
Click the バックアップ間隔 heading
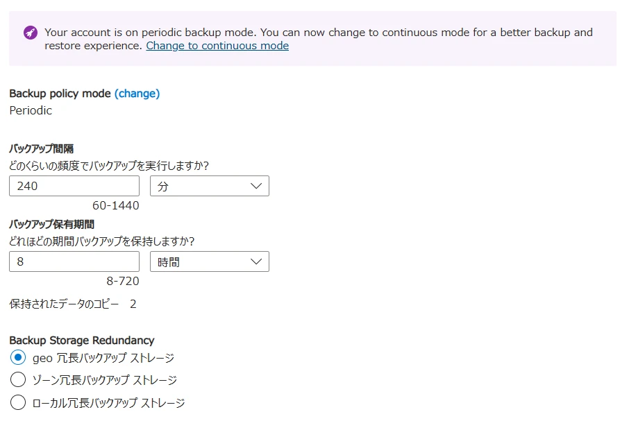(42, 148)
